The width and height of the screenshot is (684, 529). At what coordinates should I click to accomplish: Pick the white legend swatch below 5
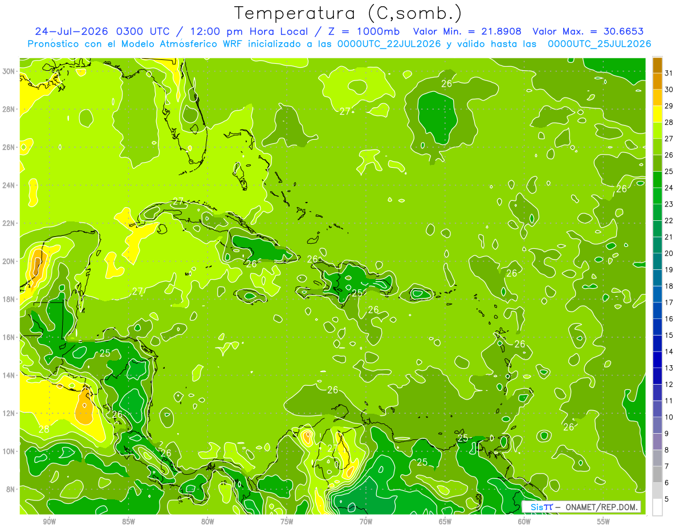(658, 507)
